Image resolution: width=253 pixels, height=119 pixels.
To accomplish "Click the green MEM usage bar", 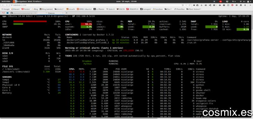I will [18, 24].
